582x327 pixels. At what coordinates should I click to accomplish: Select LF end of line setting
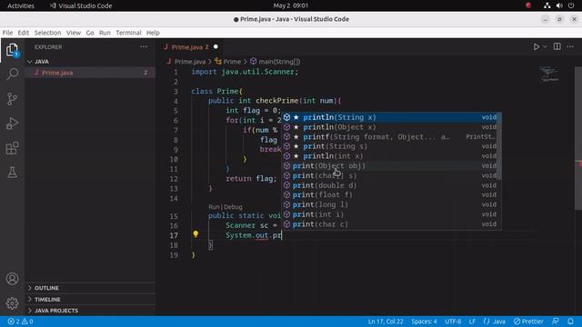(472, 322)
